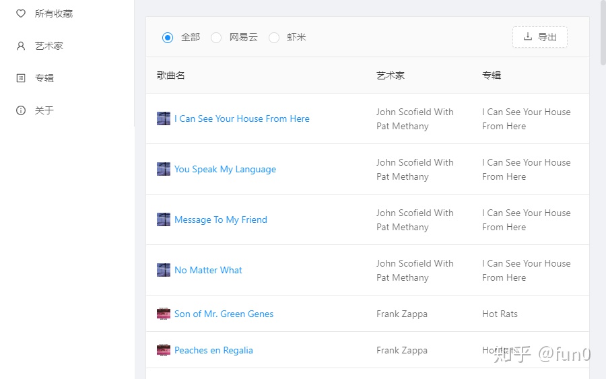Click album cover beside You Speak My Language

[x=164, y=169]
